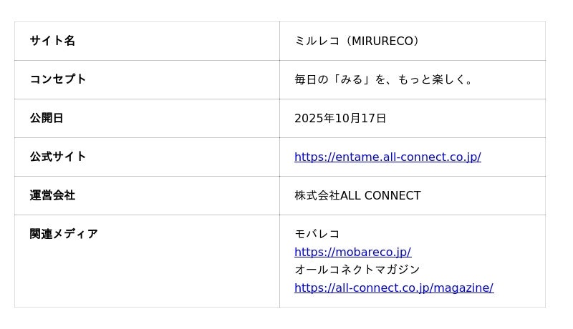Open the https://entame.all-connect.co.jp/ official site link

pyautogui.click(x=387, y=157)
